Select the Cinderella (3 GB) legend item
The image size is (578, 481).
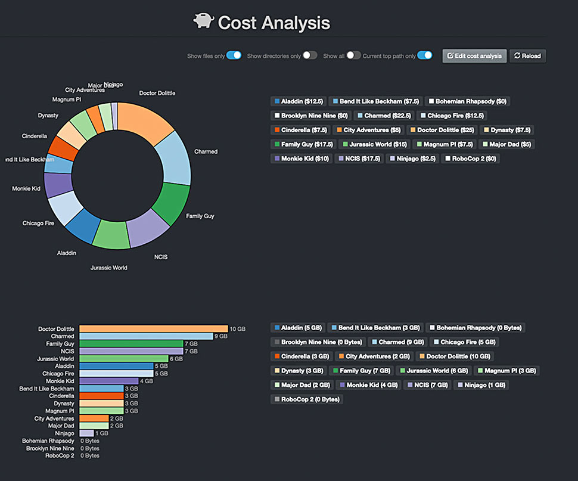pyautogui.click(x=302, y=356)
